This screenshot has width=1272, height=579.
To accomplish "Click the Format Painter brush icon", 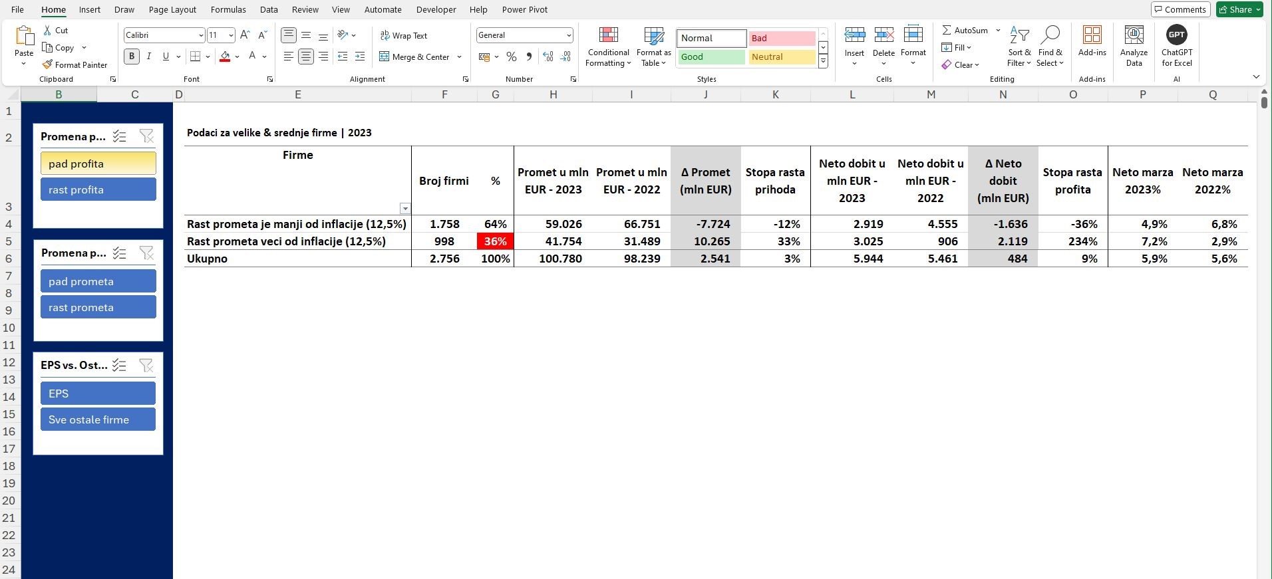I will (x=47, y=64).
